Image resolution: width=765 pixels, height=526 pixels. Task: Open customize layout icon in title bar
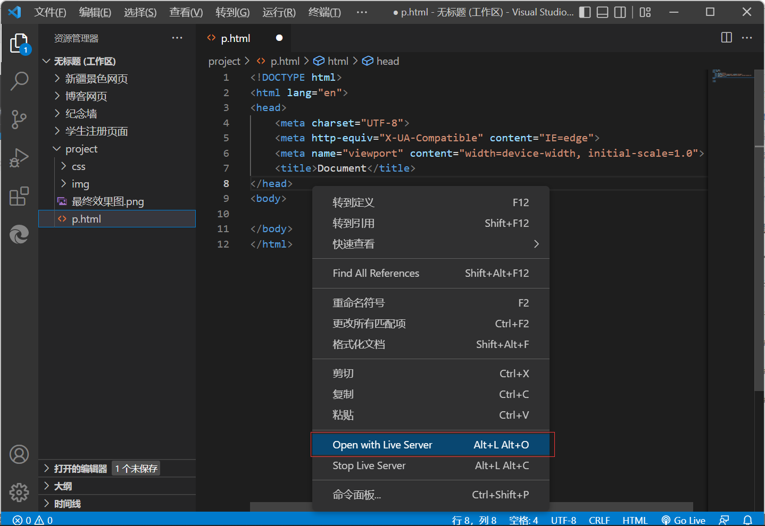click(x=645, y=12)
